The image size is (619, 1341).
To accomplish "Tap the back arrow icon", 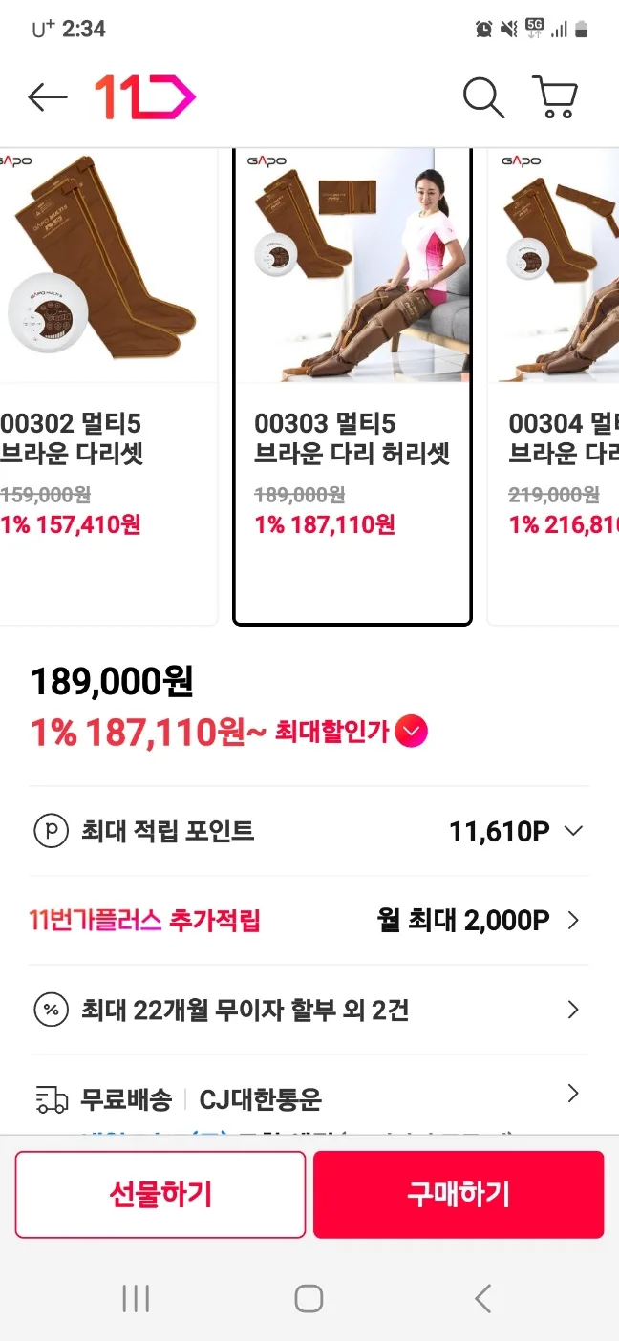I will (48, 97).
